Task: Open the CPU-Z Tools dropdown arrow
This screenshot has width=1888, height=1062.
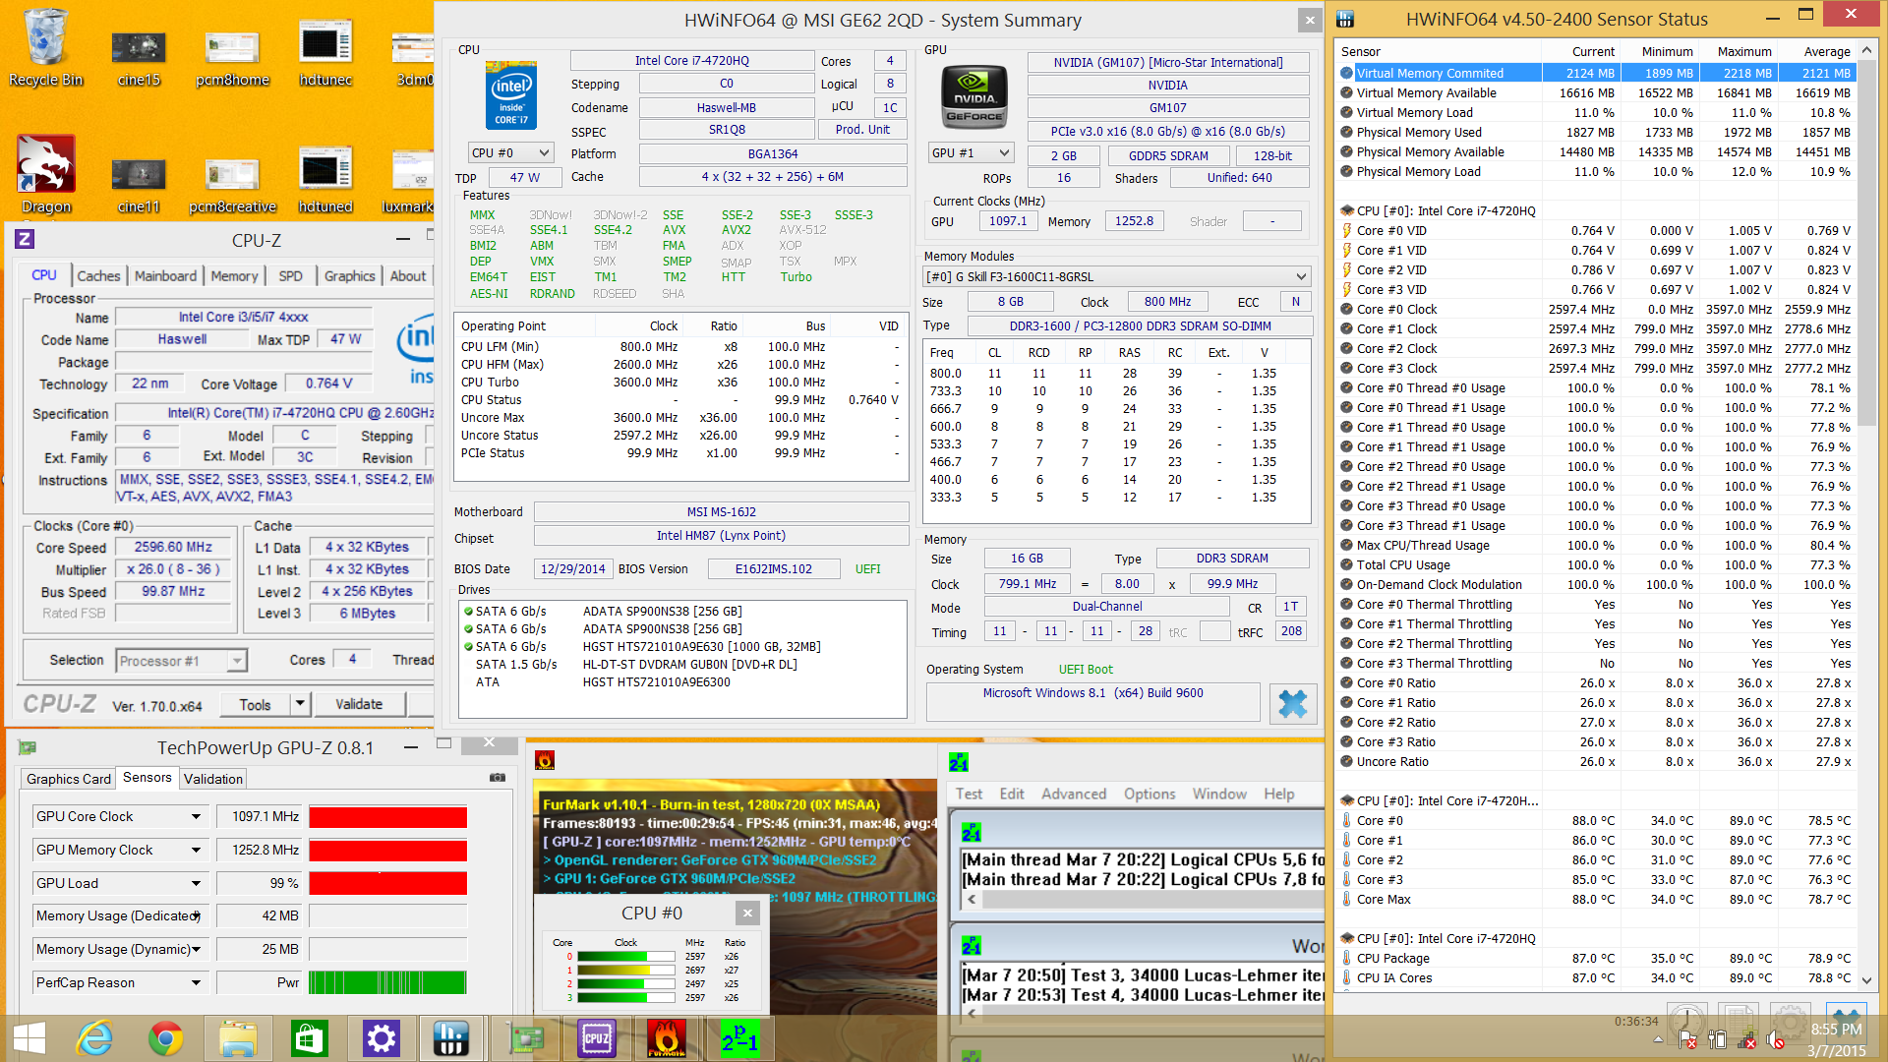Action: 300,704
